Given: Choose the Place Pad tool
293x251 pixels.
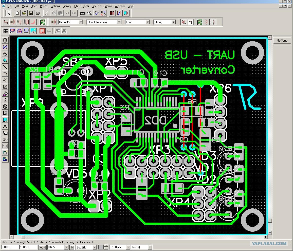Looking at the screenshot, I should [5, 54].
